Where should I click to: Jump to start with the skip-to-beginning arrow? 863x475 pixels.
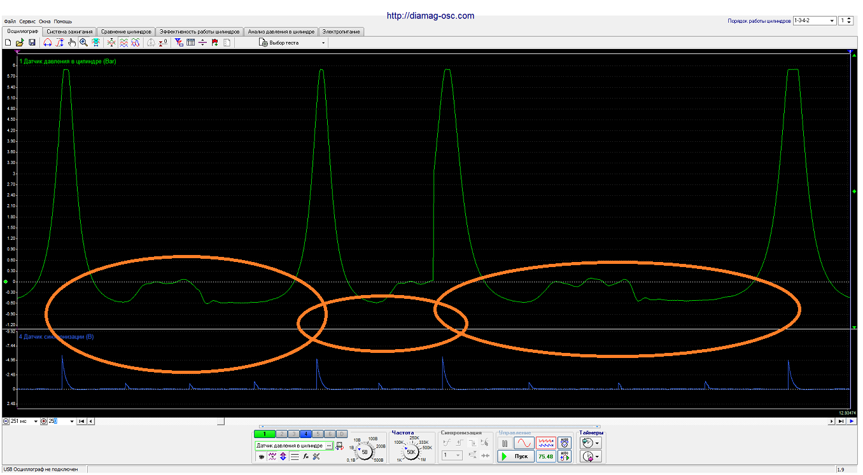81,421
